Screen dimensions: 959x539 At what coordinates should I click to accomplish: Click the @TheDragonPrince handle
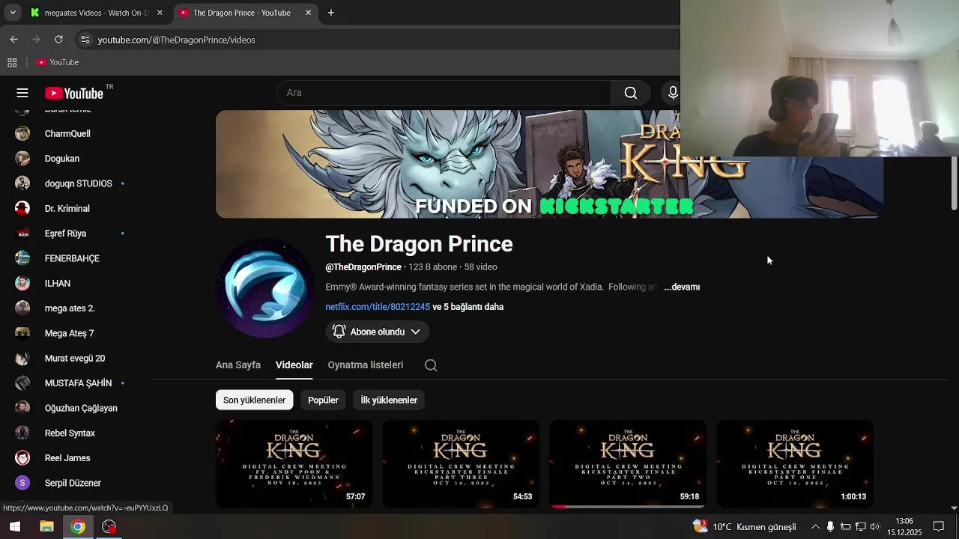tap(363, 267)
